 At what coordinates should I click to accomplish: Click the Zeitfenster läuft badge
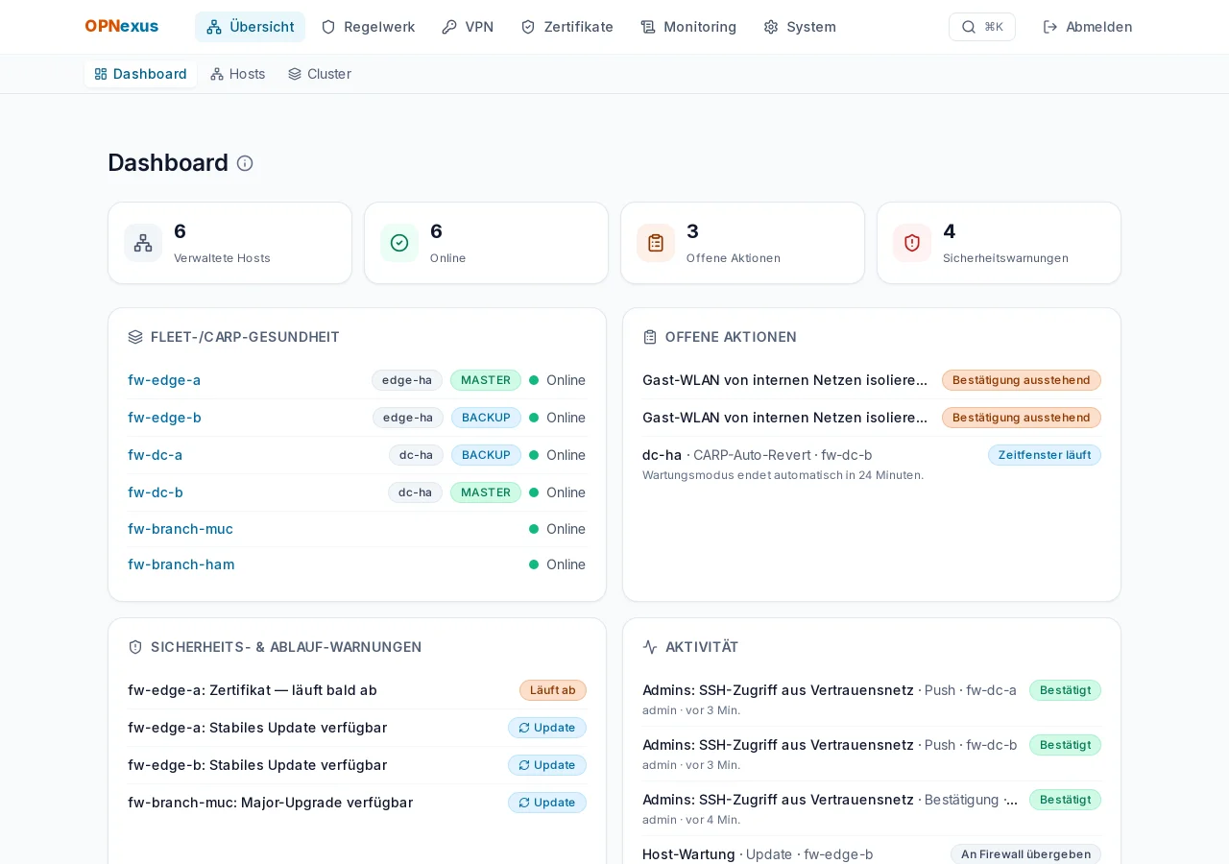[x=1045, y=455]
